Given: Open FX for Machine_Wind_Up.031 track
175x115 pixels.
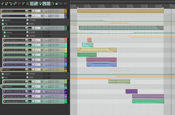Looking at the screenshot, I should (42, 55).
